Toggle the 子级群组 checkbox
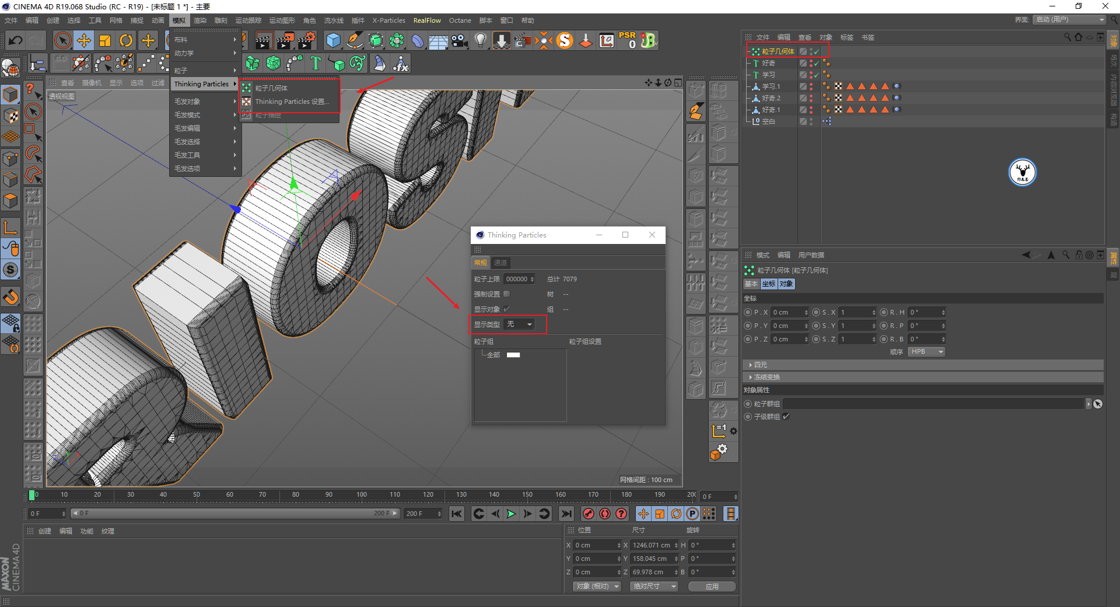 [786, 417]
